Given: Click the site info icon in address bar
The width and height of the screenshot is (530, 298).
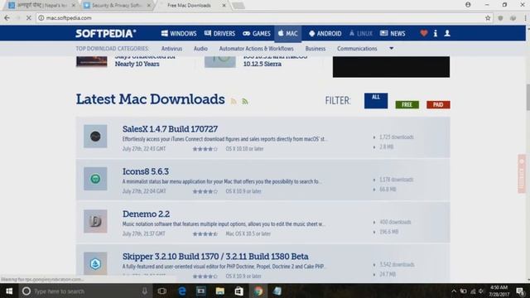Looking at the screenshot, I should coord(41,18).
